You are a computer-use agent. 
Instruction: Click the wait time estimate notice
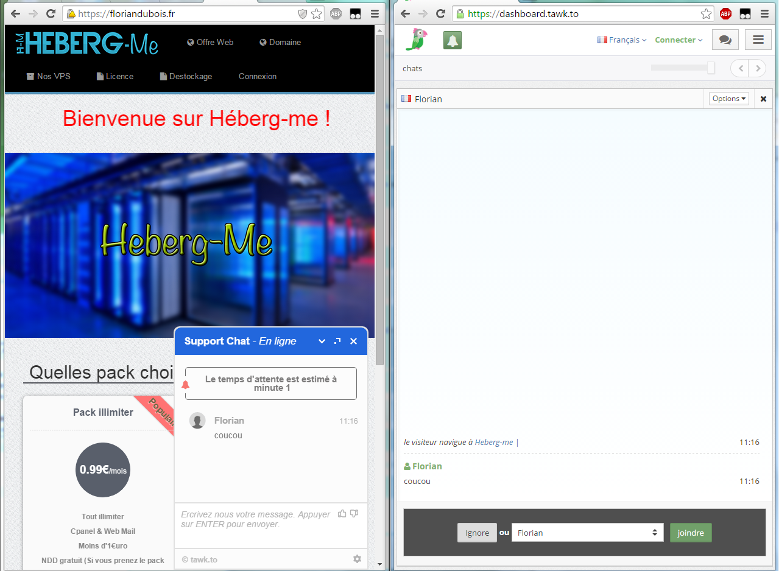271,384
